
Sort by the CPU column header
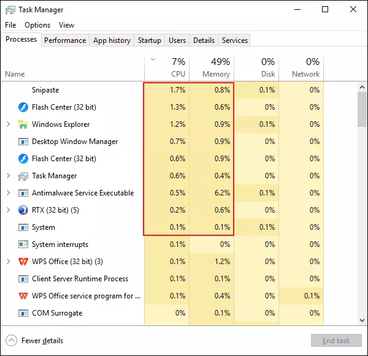pyautogui.click(x=167, y=69)
